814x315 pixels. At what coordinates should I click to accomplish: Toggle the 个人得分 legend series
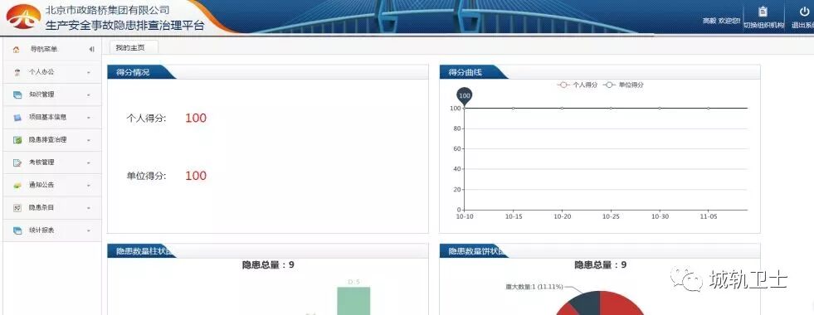(x=578, y=85)
